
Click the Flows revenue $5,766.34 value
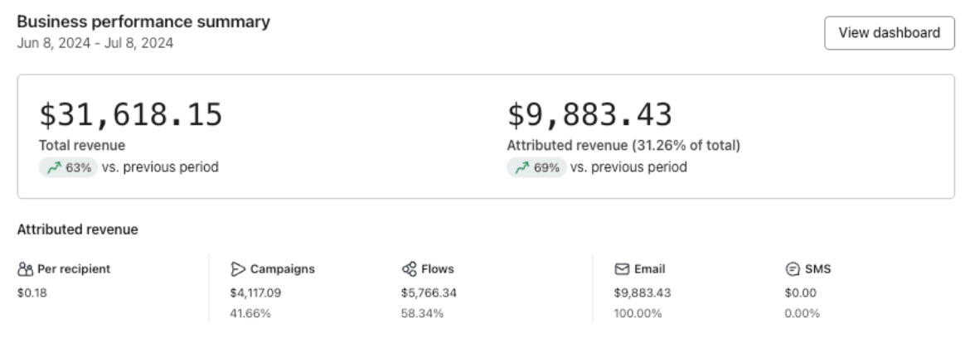[428, 292]
